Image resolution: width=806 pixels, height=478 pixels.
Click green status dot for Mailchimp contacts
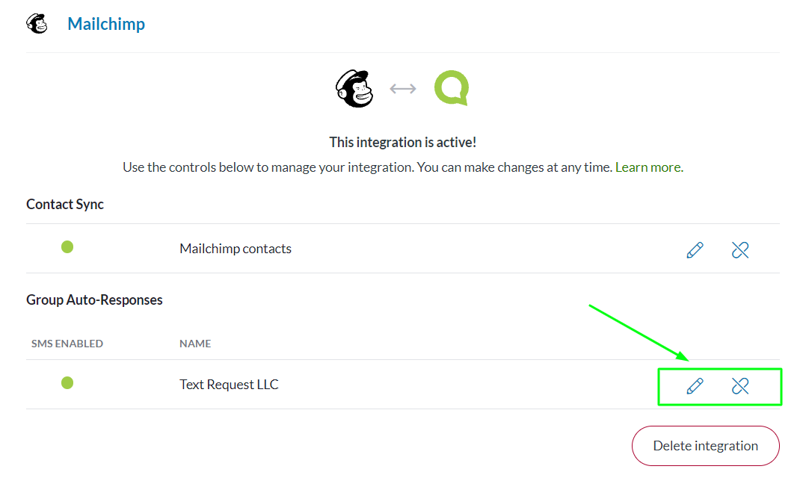tap(67, 247)
